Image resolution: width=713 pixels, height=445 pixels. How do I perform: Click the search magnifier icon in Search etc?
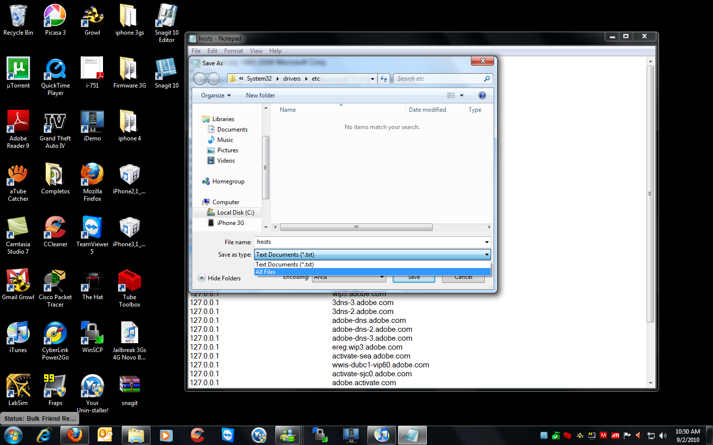[487, 79]
